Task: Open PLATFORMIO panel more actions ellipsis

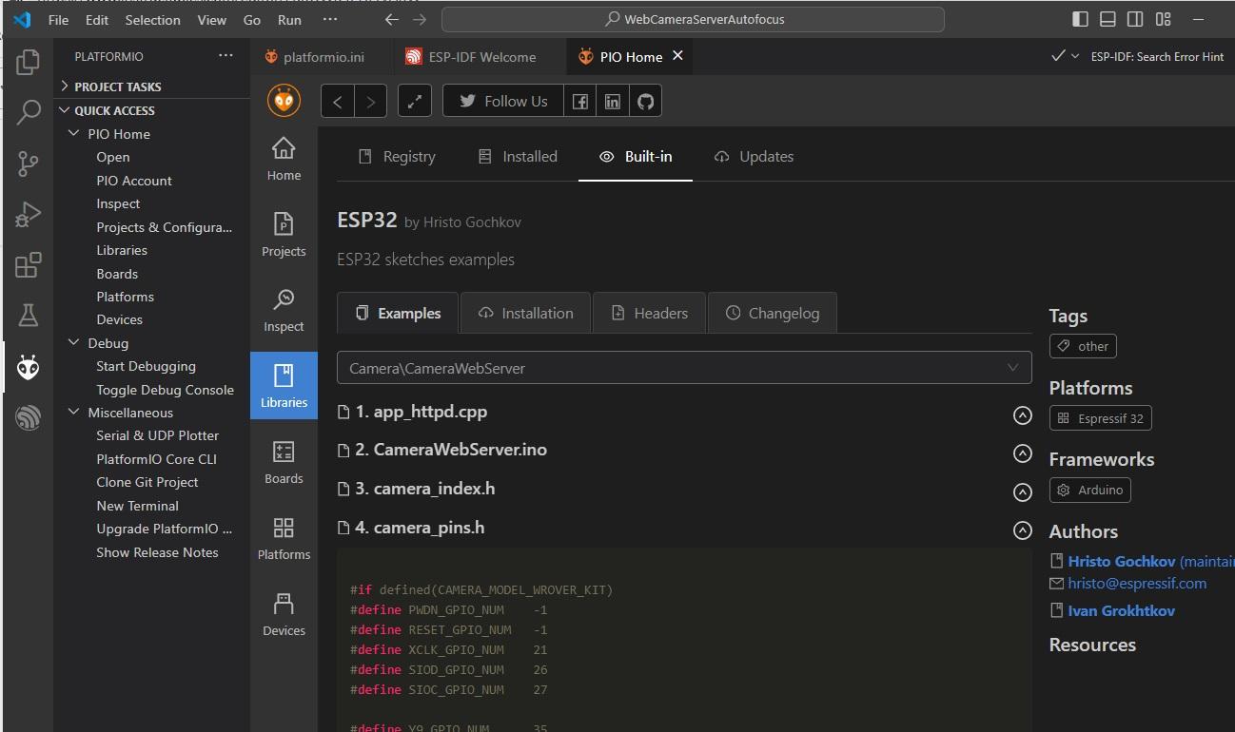Action: (x=225, y=56)
